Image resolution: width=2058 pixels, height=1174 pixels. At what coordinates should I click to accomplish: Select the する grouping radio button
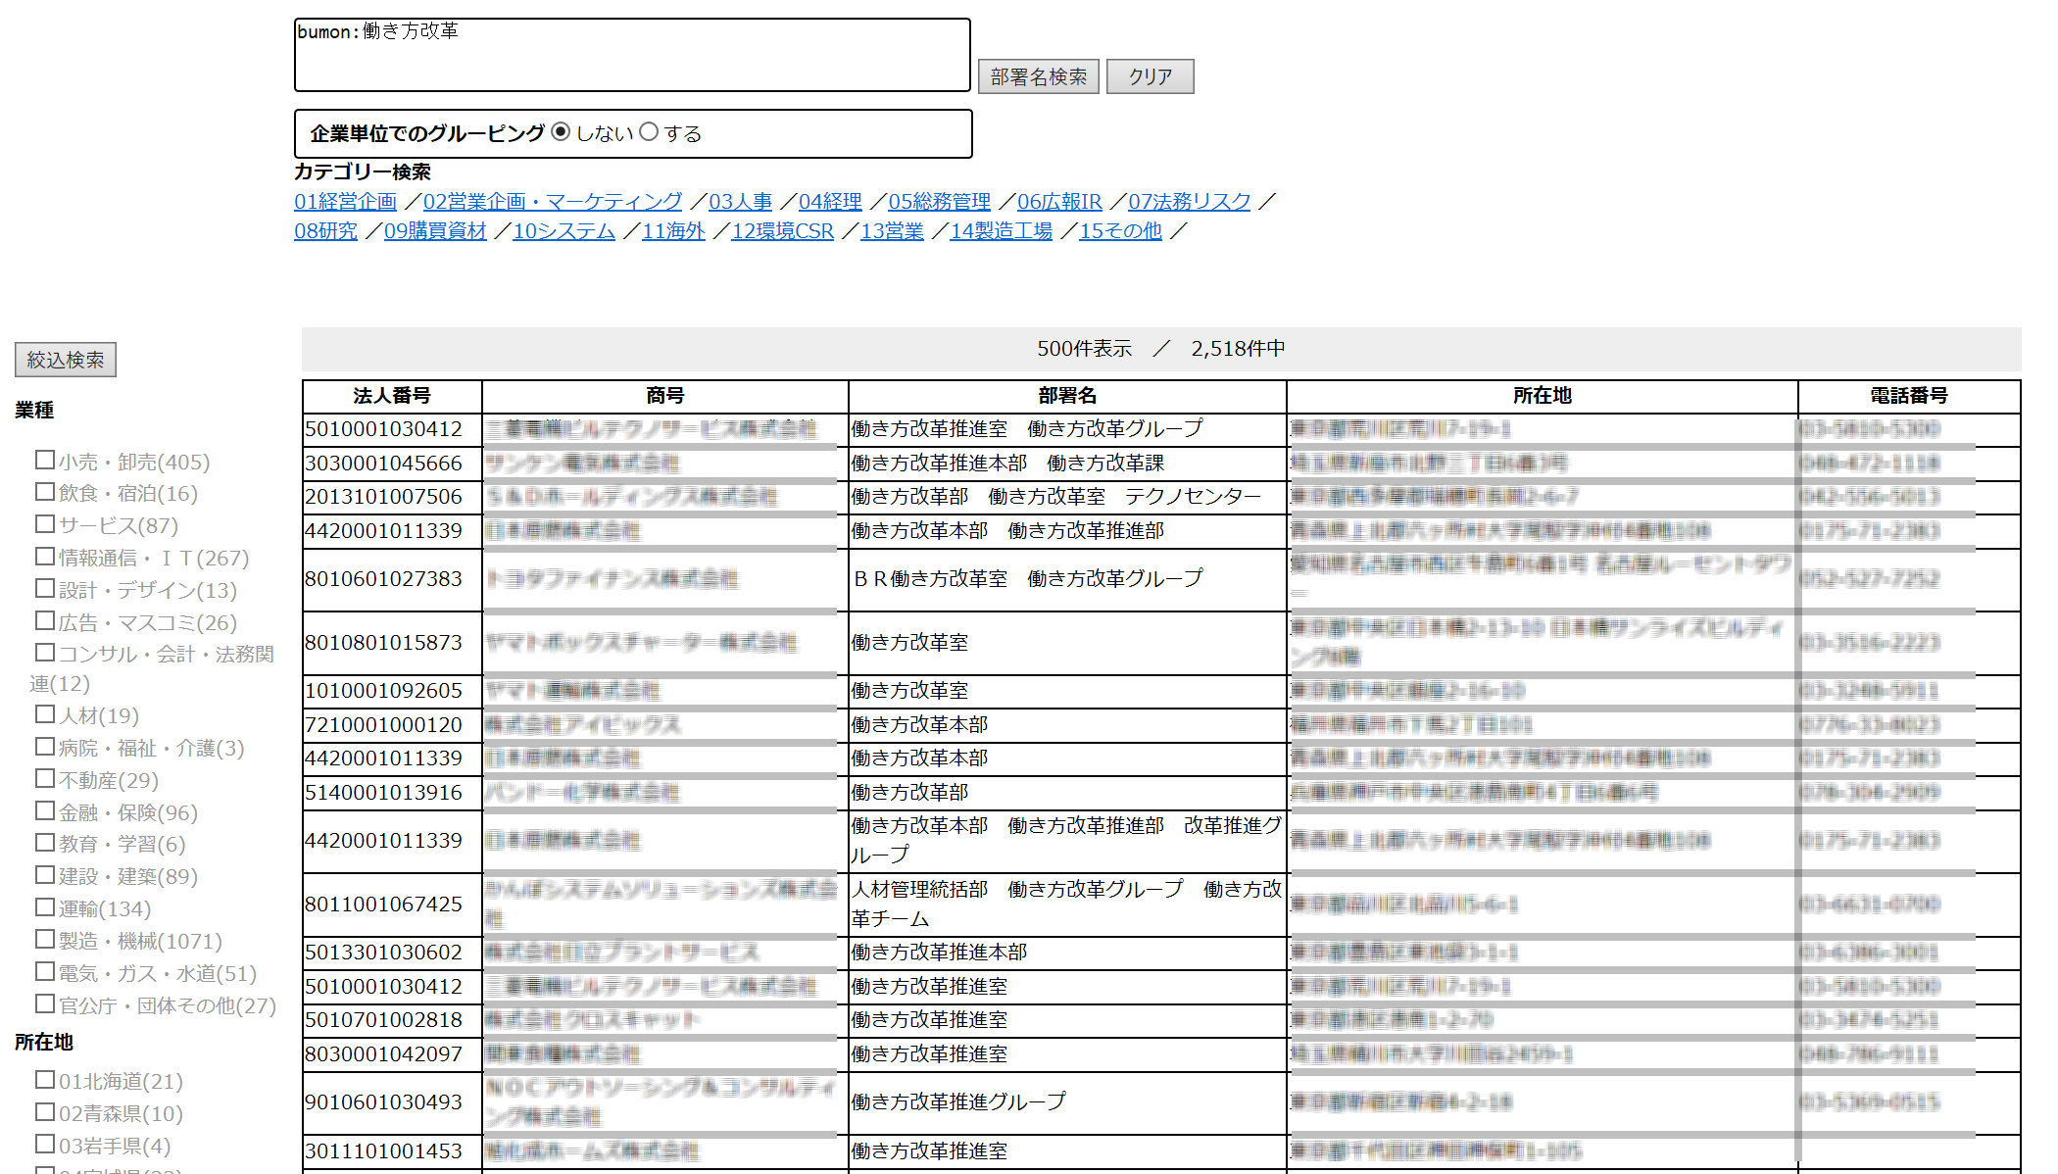(x=650, y=130)
